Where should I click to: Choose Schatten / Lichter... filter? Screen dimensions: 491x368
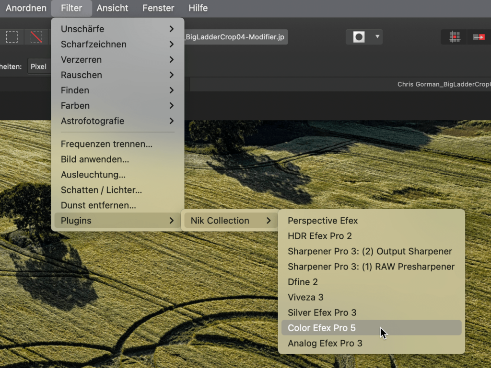click(x=117, y=190)
